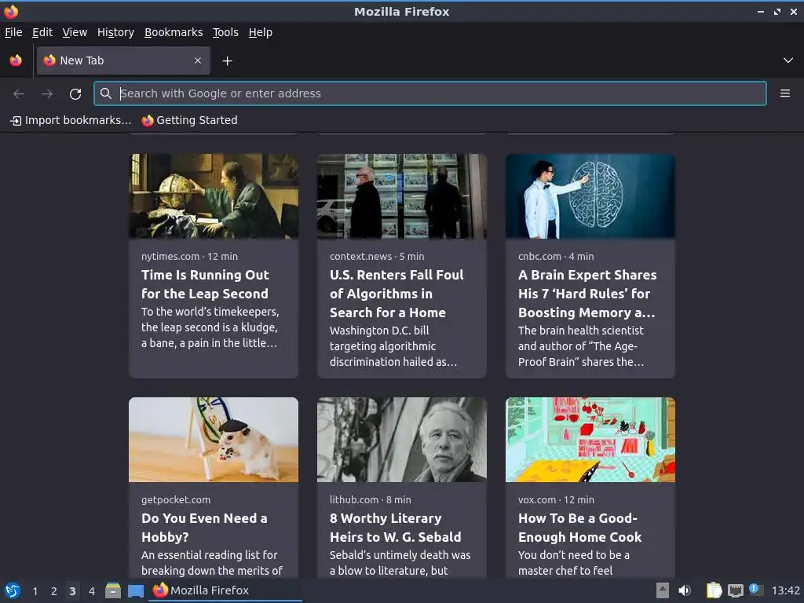Switch to workspace 4 in taskbar

pos(91,591)
